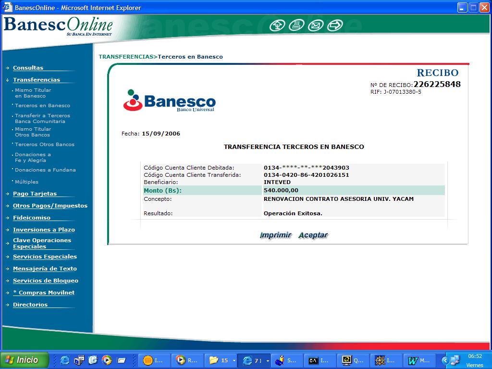Expand Clave Operaciones Especiales menu
Viewport: 492px width, 369px height.
(x=42, y=243)
